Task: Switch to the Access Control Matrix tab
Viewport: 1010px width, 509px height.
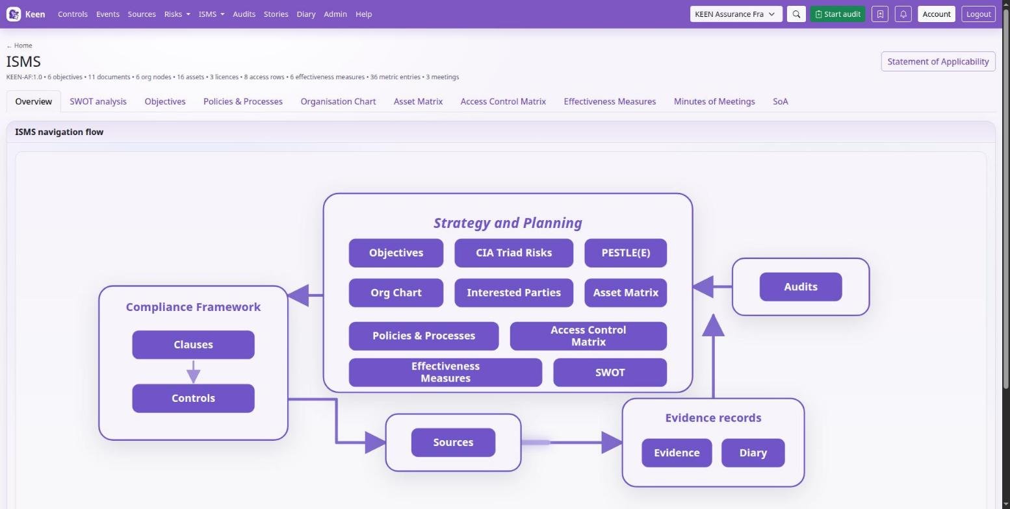Action: pyautogui.click(x=503, y=101)
